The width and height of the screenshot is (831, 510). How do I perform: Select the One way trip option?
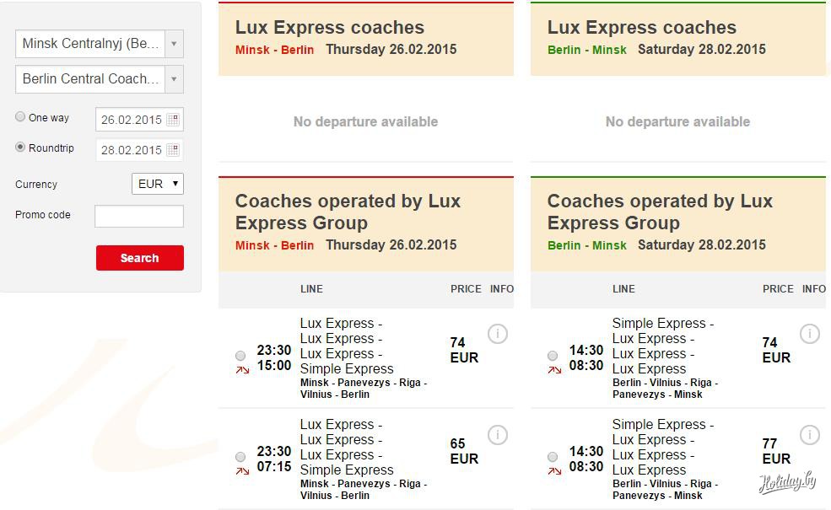tap(20, 117)
